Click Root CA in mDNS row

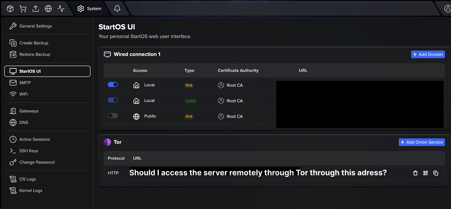point(230,101)
